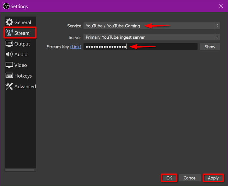Click the Apply button
The height and width of the screenshot is (186, 228).
213,178
